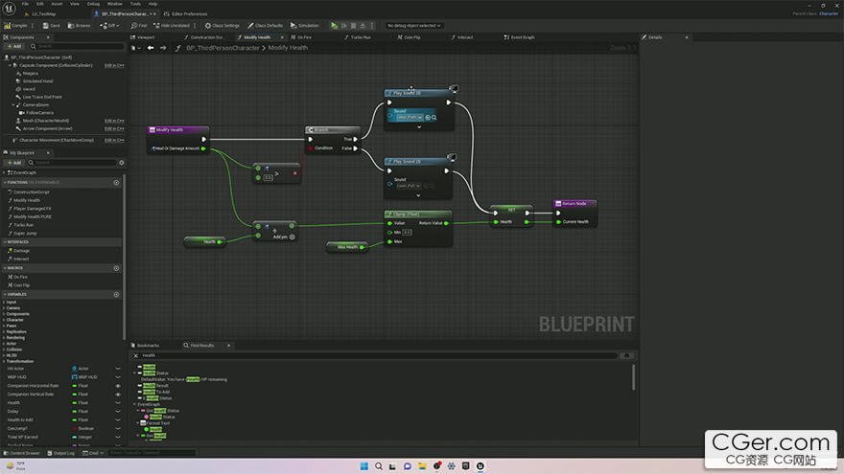The image size is (844, 474).
Task: Switch to the Bookmarks tab
Action: 146,346
